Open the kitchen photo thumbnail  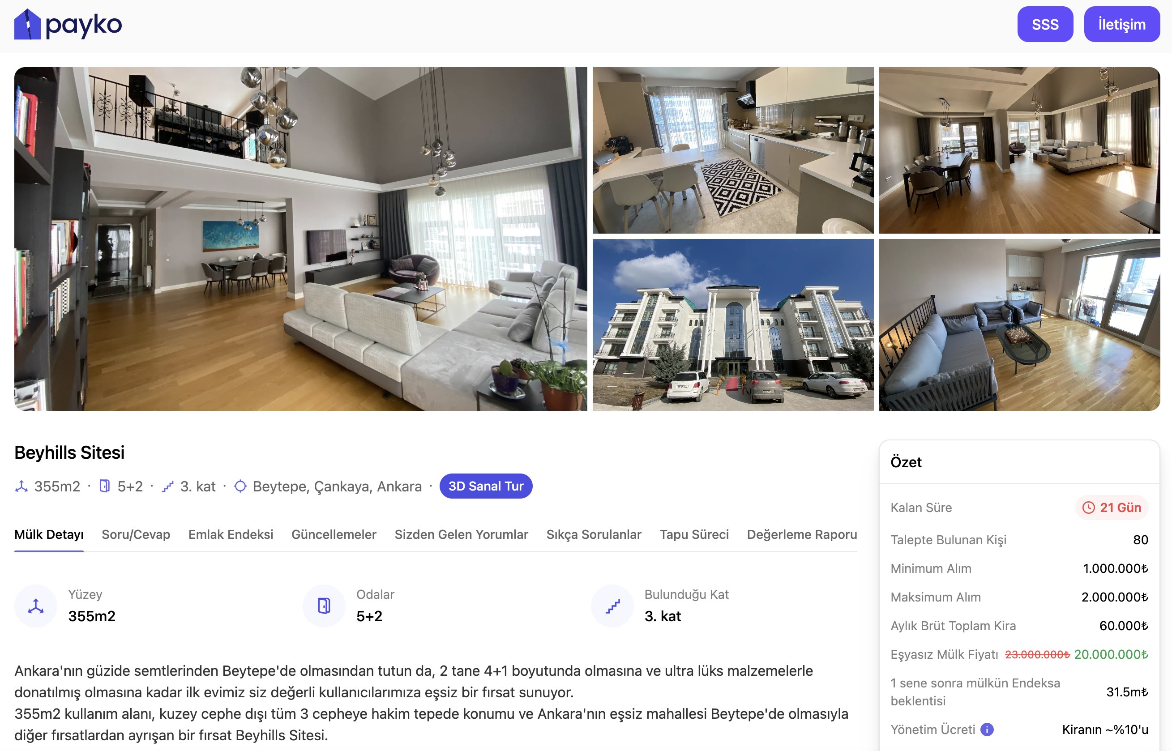(x=733, y=150)
